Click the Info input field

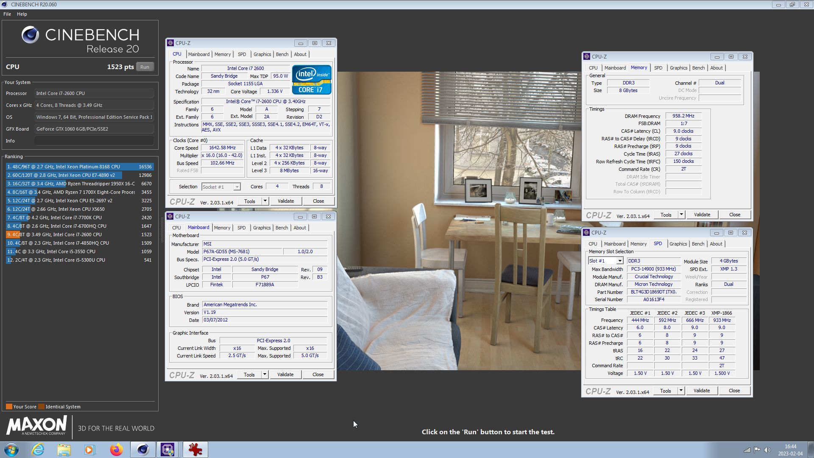(x=94, y=141)
